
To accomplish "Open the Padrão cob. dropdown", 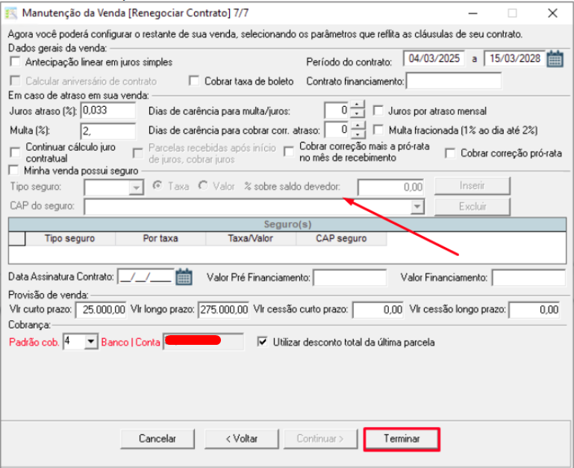I will 91,342.
